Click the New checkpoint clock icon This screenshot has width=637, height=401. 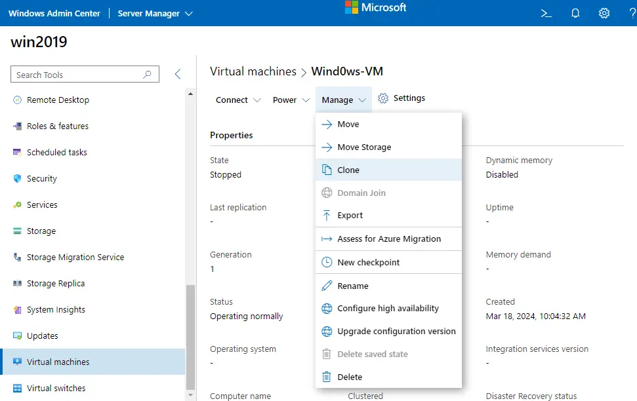point(327,262)
